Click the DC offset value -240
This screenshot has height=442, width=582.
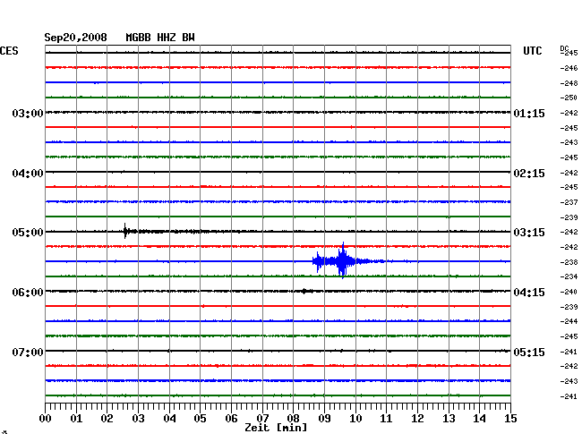click(569, 292)
